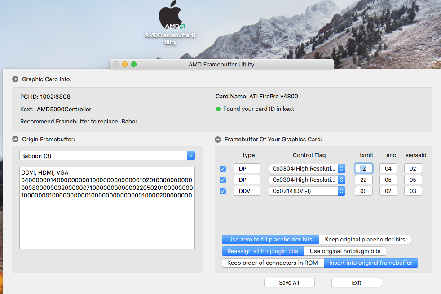Image resolution: width=441 pixels, height=294 pixels.
Task: Open the 0x0214(DVI-I) Control Flag dropdown
Action: pyautogui.click(x=307, y=191)
